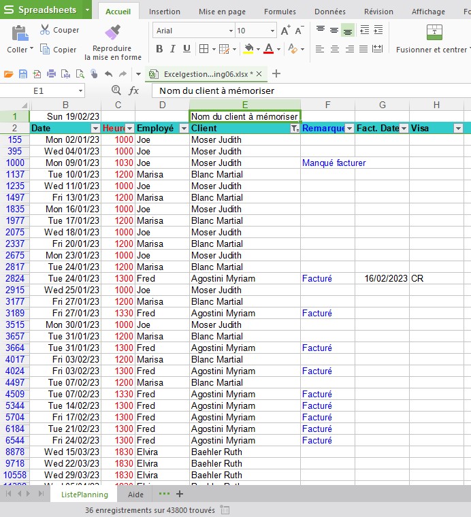Switch to the Insertion ribbon tab
This screenshot has width=471, height=517.
tap(165, 12)
